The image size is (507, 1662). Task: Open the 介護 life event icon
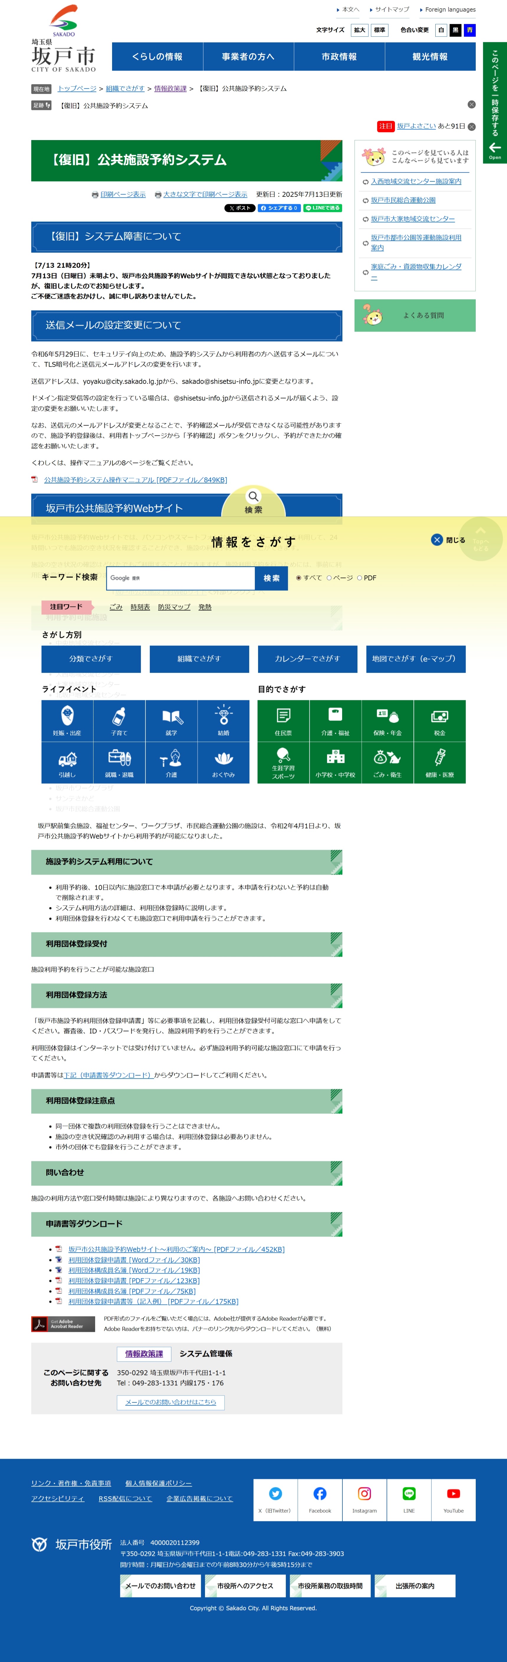(171, 763)
